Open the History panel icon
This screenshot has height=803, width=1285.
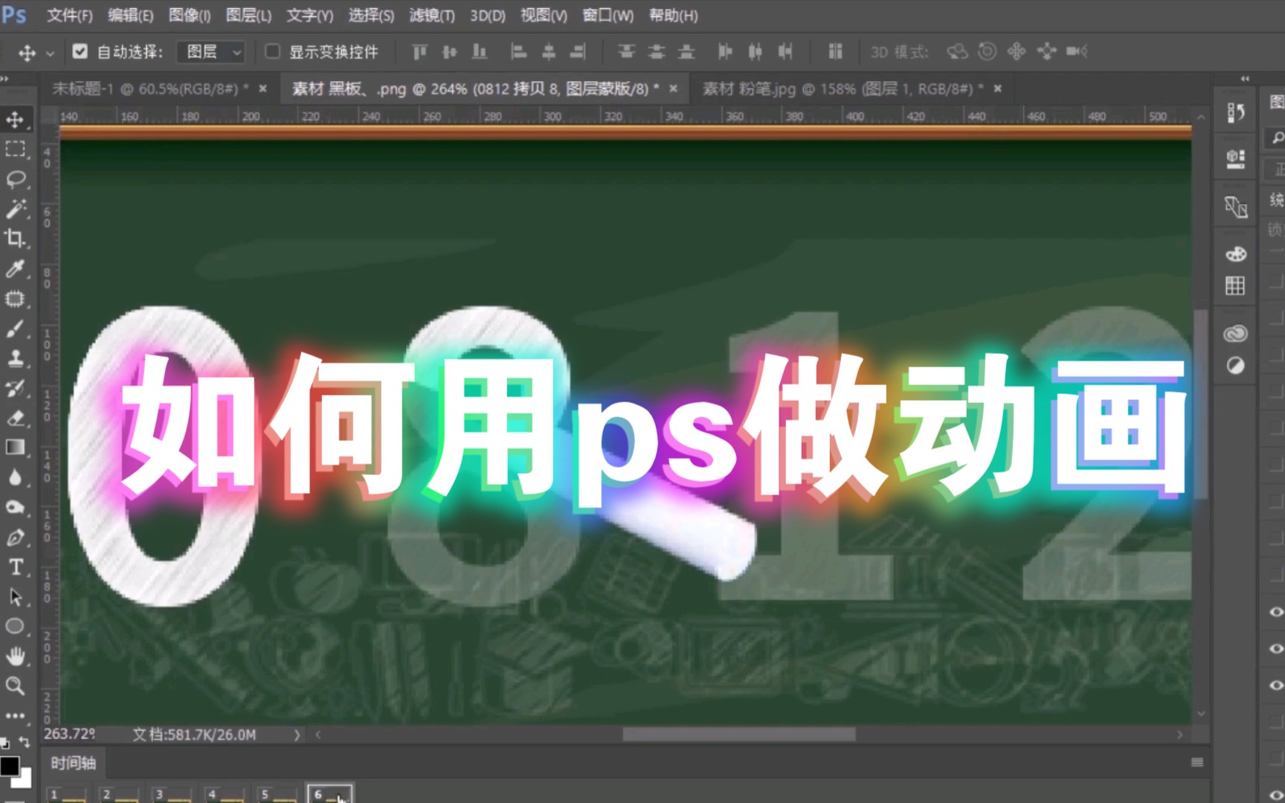[1235, 112]
